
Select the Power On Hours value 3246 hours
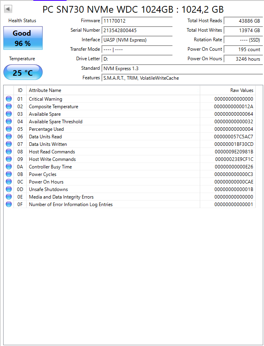[x=243, y=59]
